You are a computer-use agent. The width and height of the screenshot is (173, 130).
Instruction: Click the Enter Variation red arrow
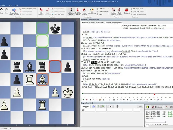pos(41,10)
